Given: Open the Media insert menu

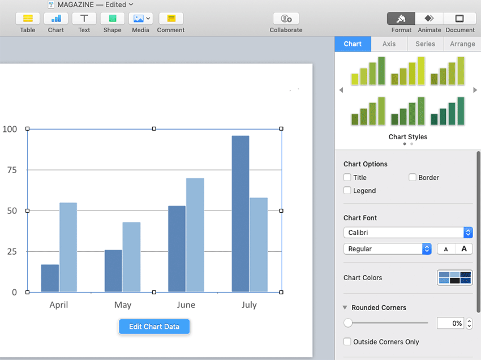Looking at the screenshot, I should 140,19.
